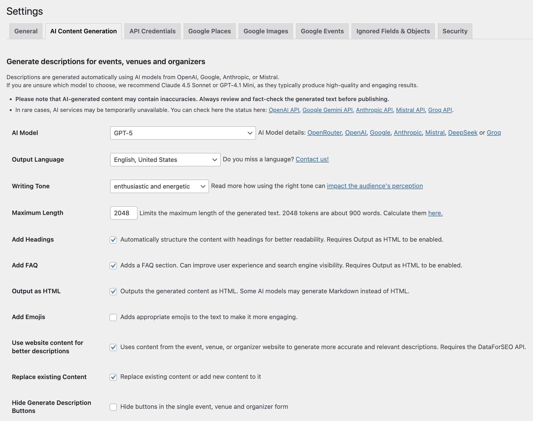Open the API Credentials tab
Image resolution: width=533 pixels, height=421 pixels.
point(152,31)
